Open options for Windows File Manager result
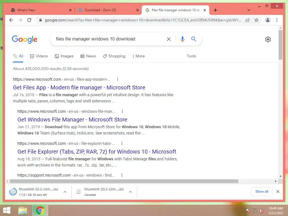Screen dimensions: 288x216 tap(122, 111)
